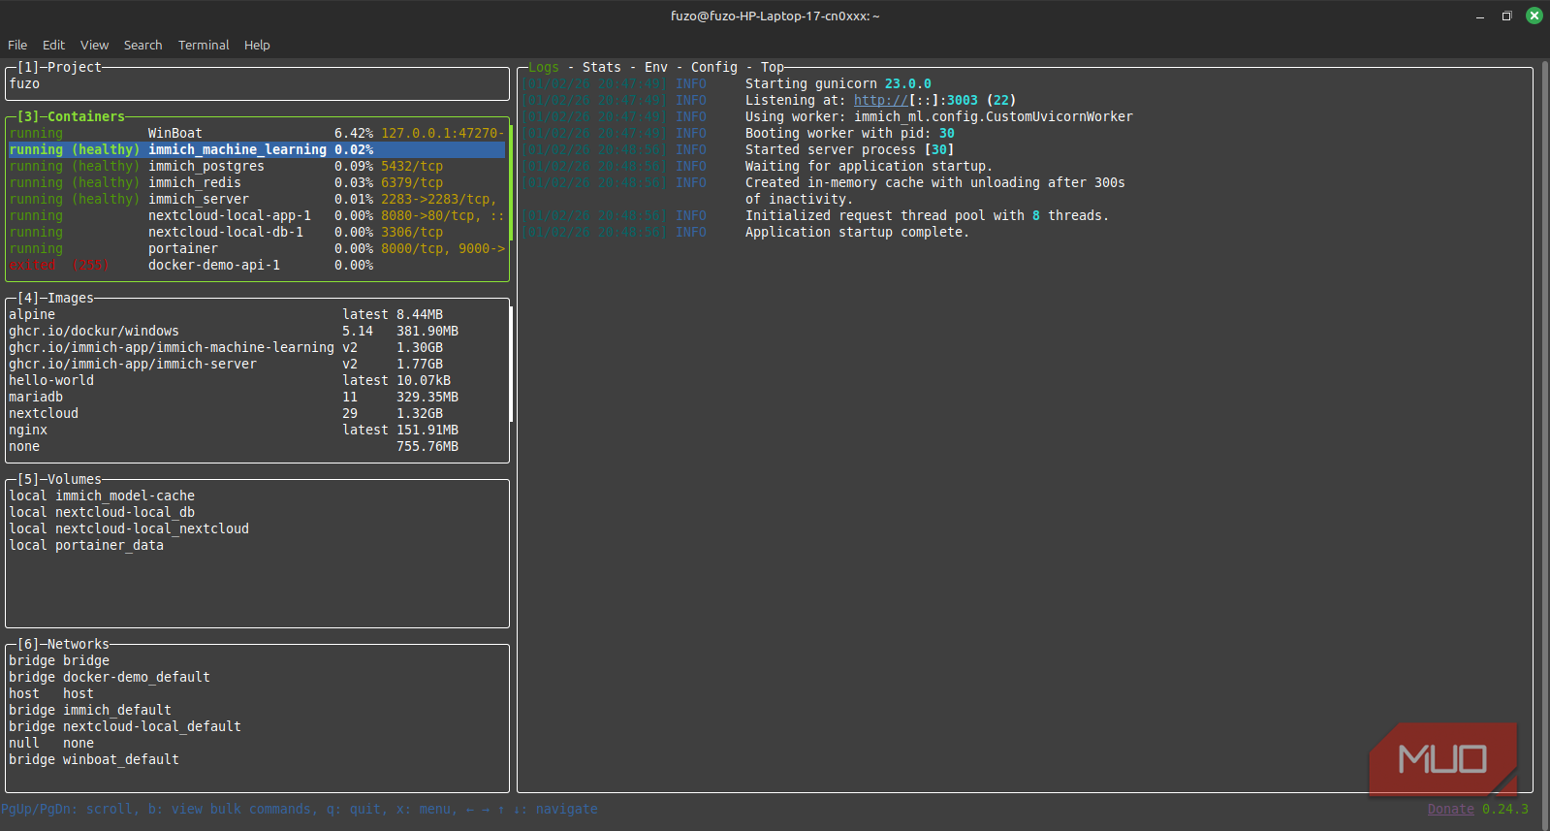The image size is (1550, 831).
Task: Select the none image with 755.76MB
Action: click(x=257, y=446)
